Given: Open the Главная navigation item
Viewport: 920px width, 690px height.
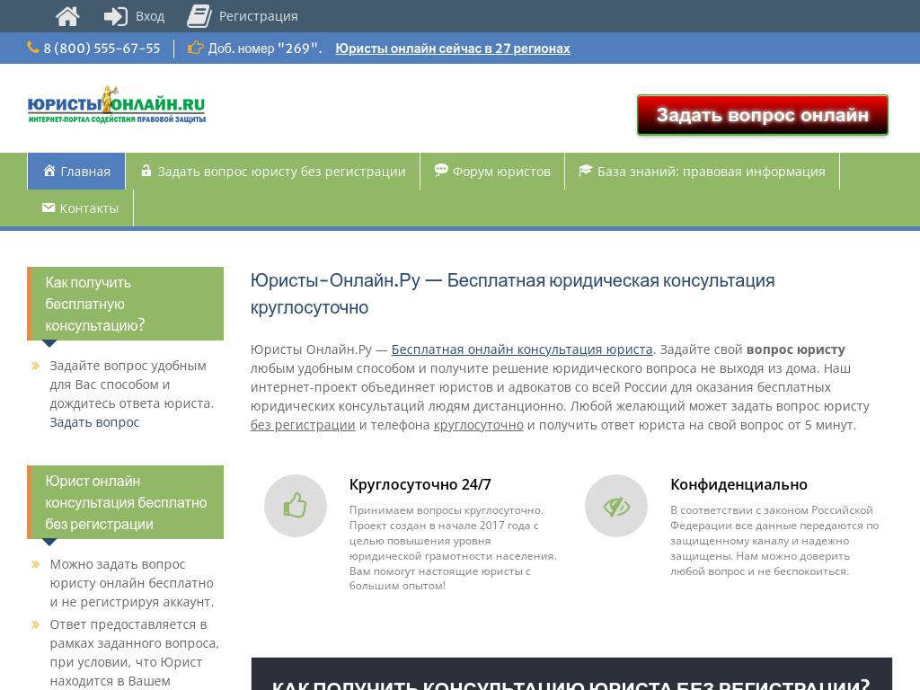Looking at the screenshot, I should pos(76,171).
